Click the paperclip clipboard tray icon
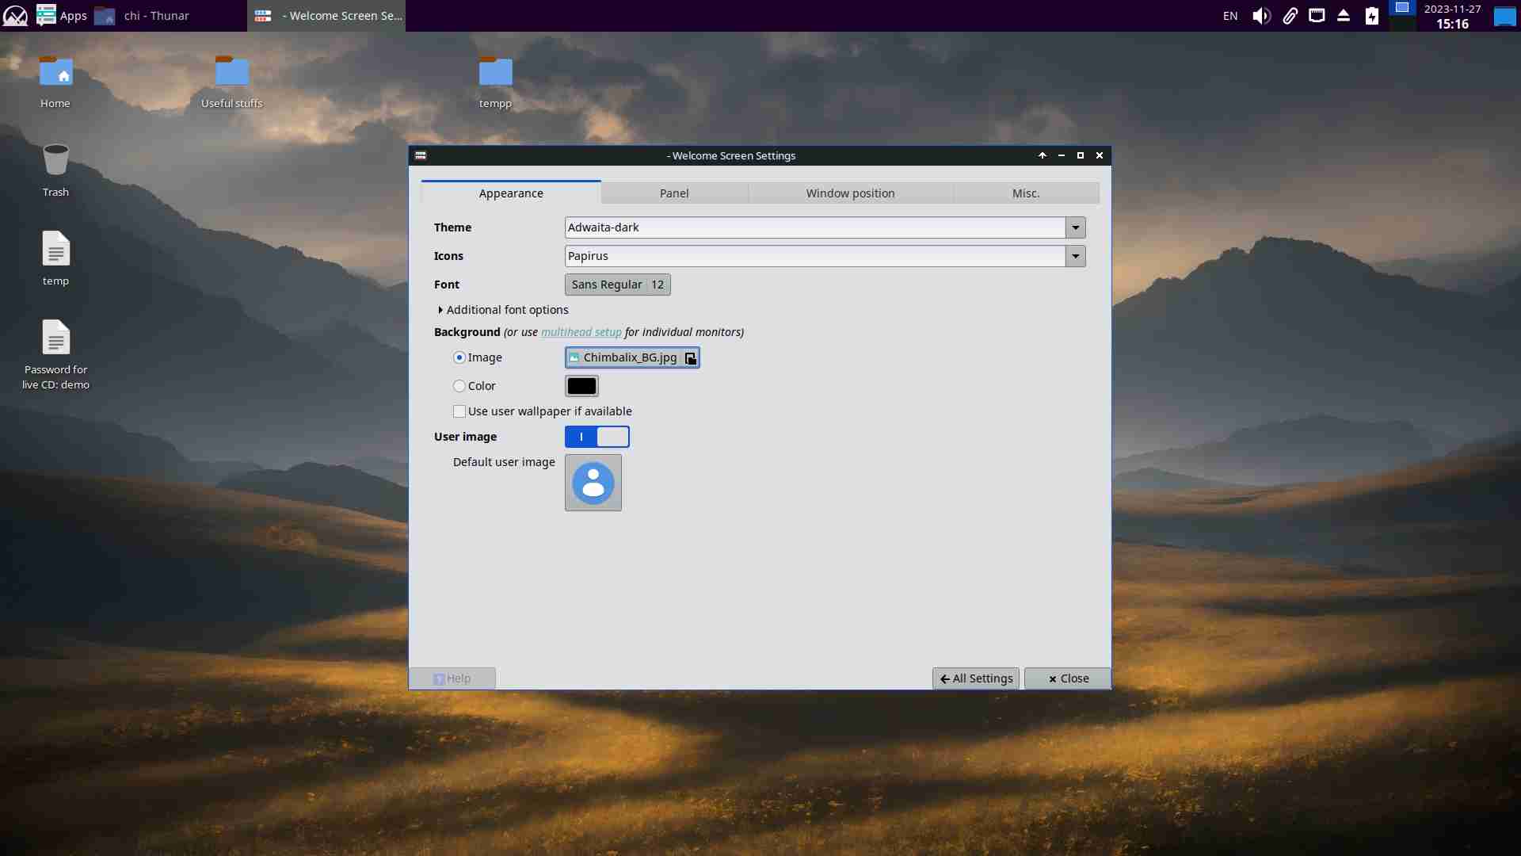The image size is (1521, 856). [1290, 16]
